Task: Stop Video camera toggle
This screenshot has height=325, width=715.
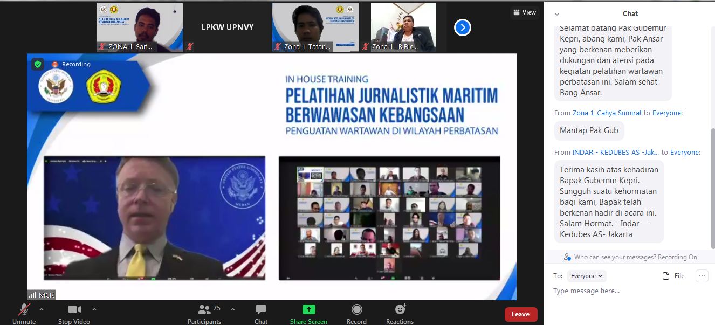Action: pos(74,310)
